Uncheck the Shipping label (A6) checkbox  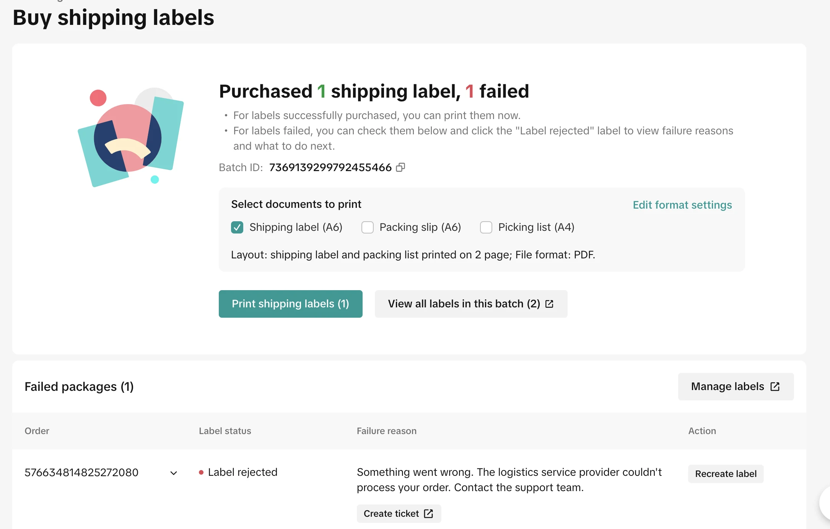tap(237, 227)
